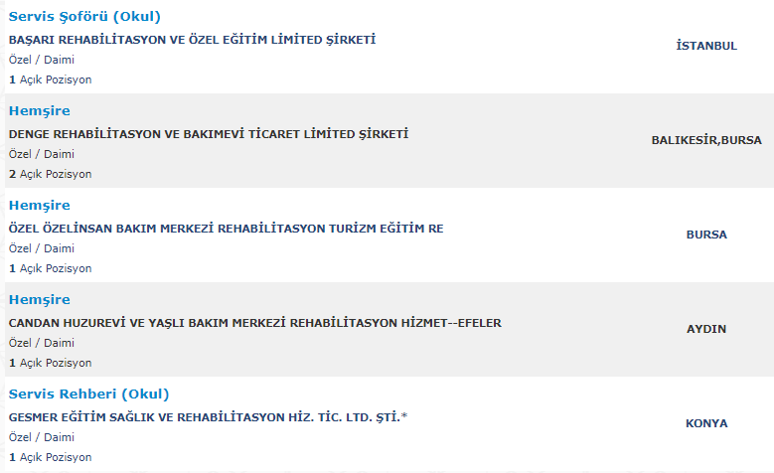The width and height of the screenshot is (774, 473).
Task: Click CANDAN HUZUREVİ VE YAŞLI BAKIM company name
Action: (x=254, y=323)
